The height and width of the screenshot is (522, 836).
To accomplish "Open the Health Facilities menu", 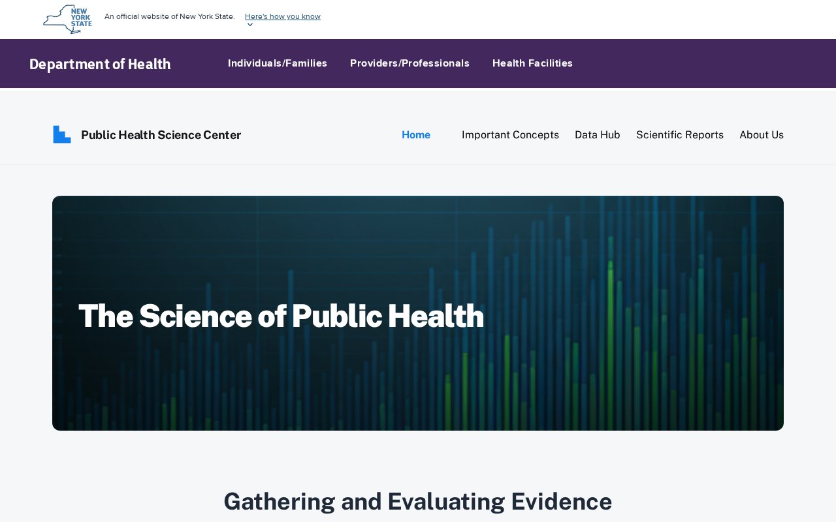I will coord(532,63).
